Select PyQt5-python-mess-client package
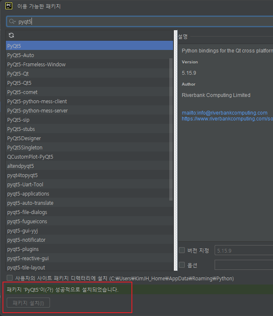Viewport: 273px width, 316px height. coord(89,102)
